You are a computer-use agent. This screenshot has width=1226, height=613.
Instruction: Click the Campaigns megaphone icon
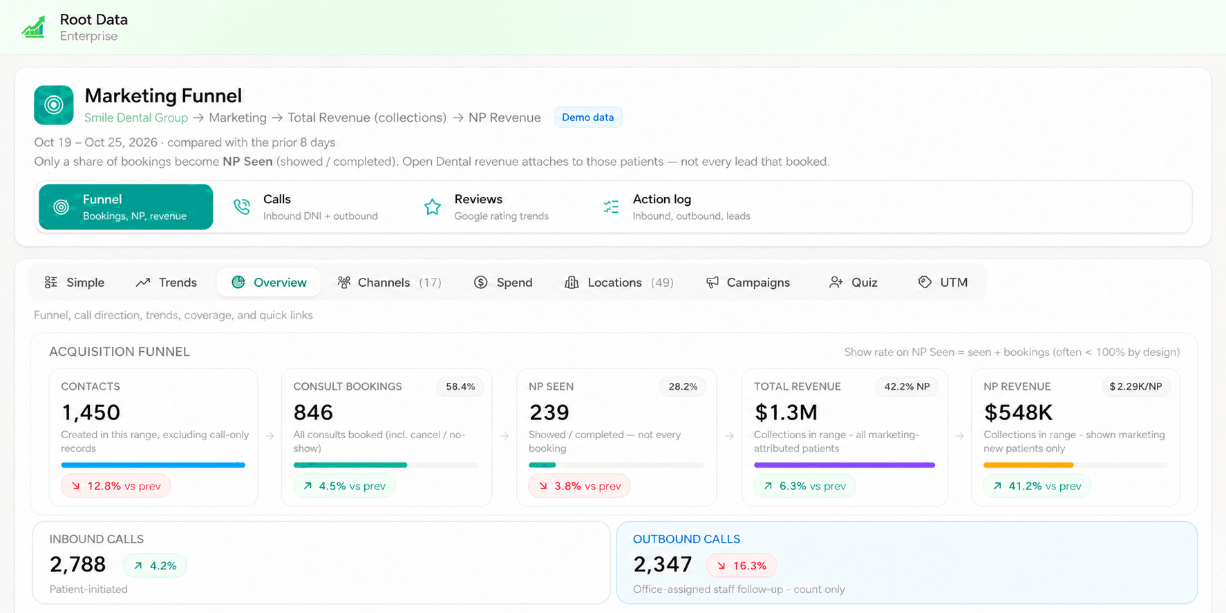713,282
